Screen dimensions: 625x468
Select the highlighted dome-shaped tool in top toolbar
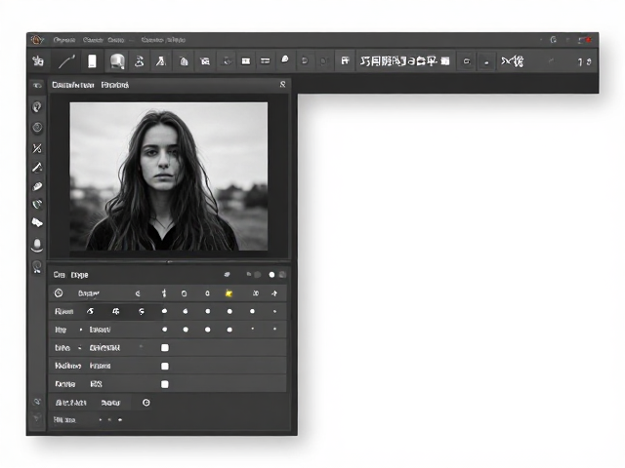tap(117, 61)
